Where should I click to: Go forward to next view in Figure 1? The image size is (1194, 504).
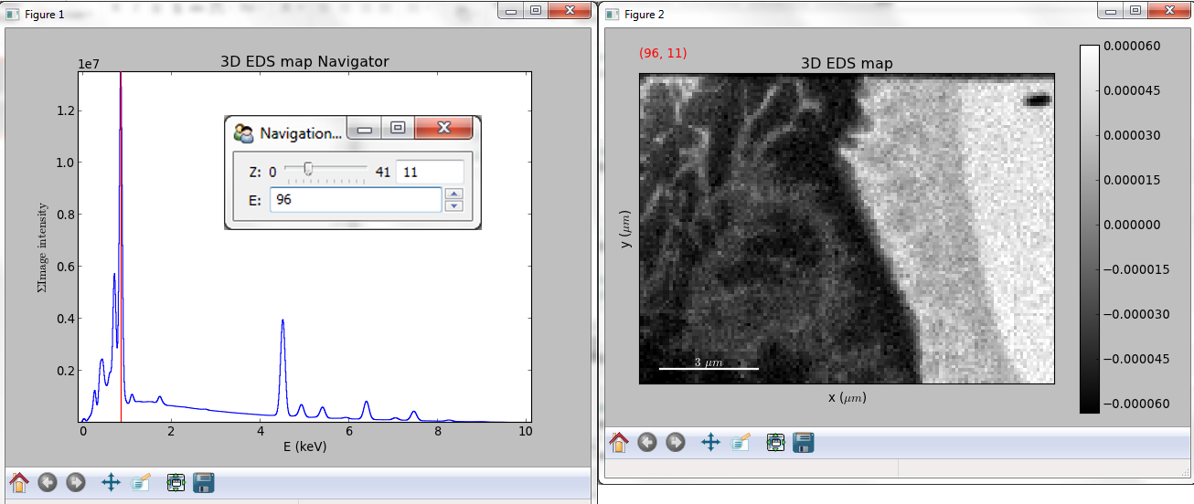(x=76, y=482)
